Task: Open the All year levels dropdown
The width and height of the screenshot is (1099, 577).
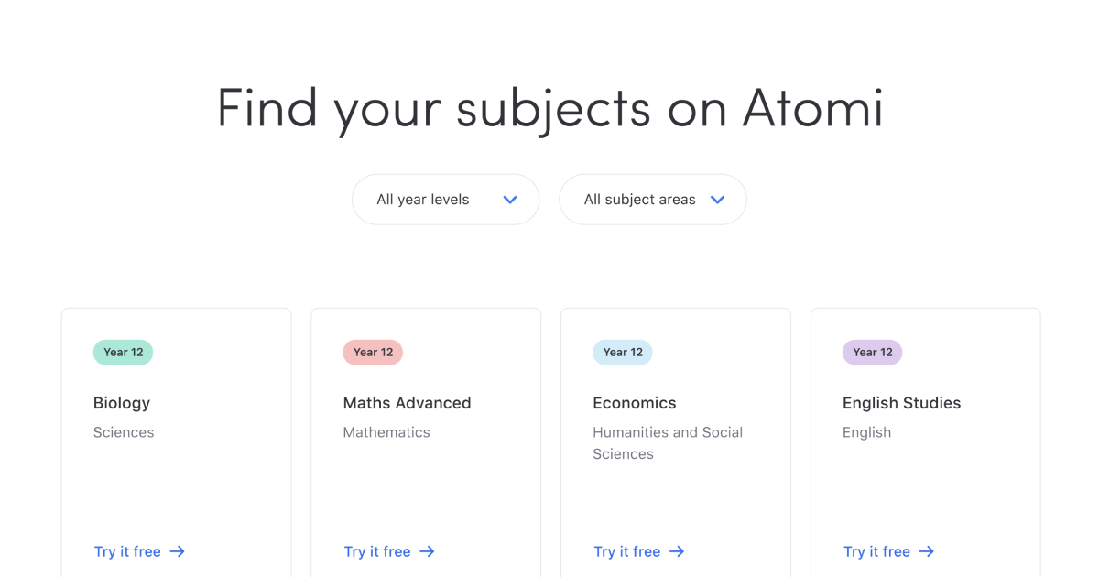Action: [445, 199]
